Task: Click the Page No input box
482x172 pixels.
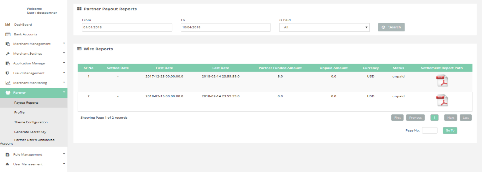Action: tap(429, 131)
